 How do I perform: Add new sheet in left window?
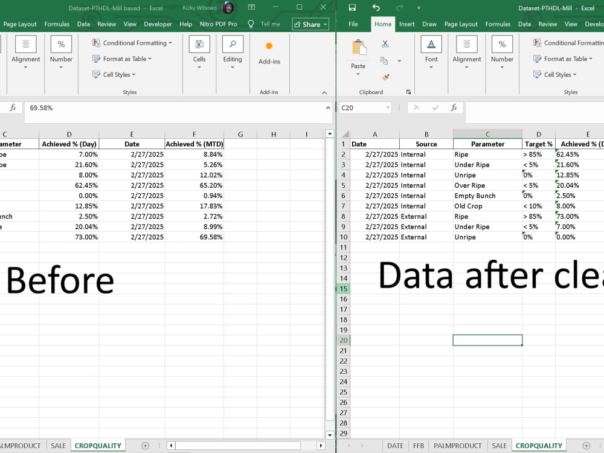(145, 446)
